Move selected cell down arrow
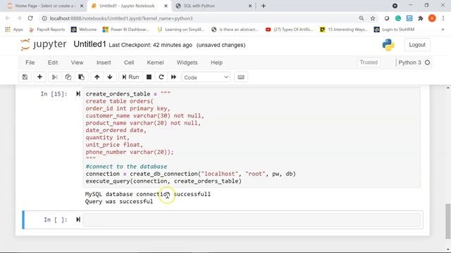 pyautogui.click(x=110, y=77)
